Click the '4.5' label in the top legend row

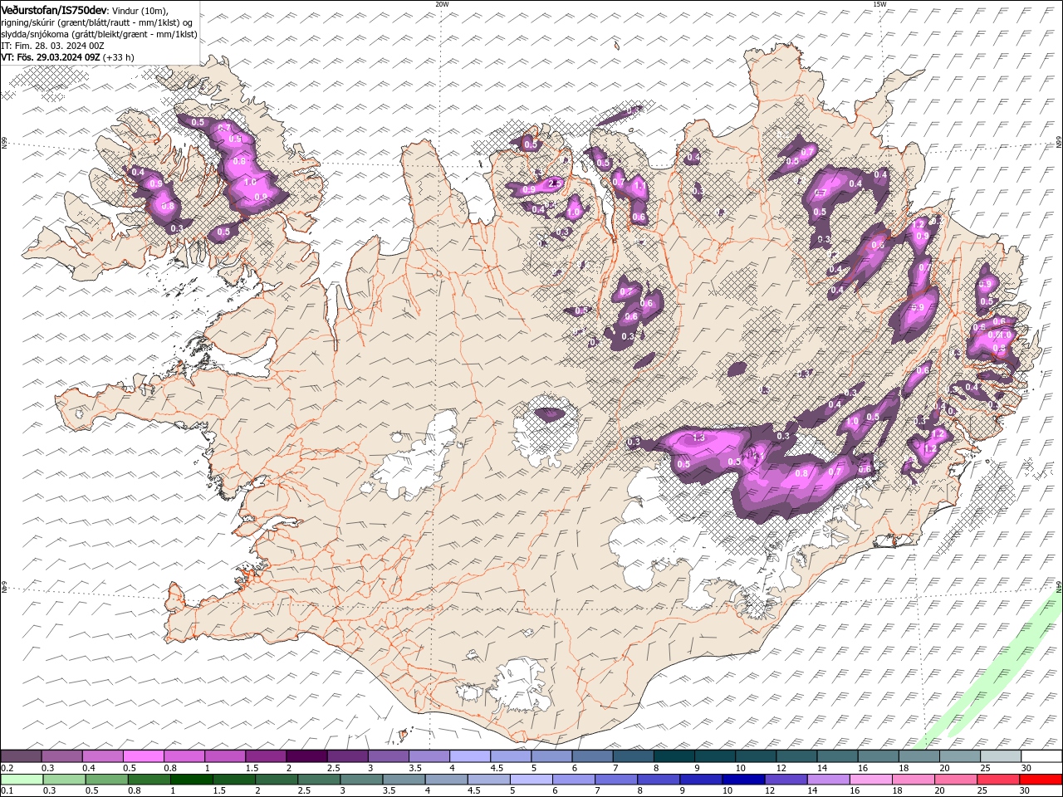tap(496, 768)
